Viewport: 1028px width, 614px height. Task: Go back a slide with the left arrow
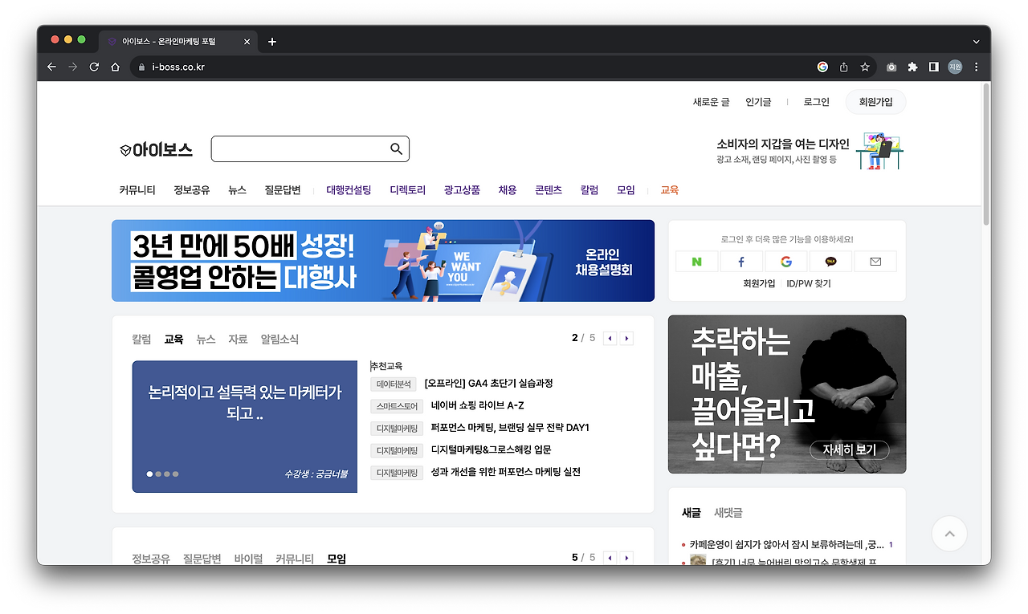point(610,338)
